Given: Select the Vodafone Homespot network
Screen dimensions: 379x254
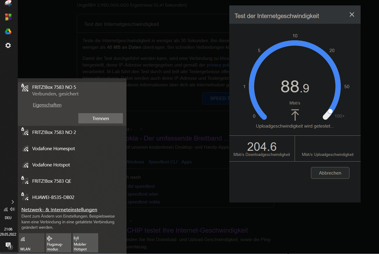Looking at the screenshot, I should [x=72, y=148].
